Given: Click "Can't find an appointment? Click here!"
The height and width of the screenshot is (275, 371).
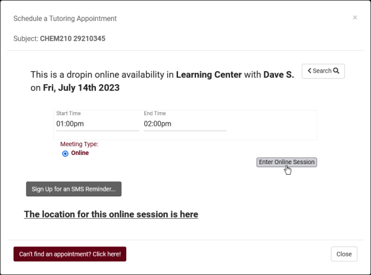Looking at the screenshot, I should pos(70,254).
